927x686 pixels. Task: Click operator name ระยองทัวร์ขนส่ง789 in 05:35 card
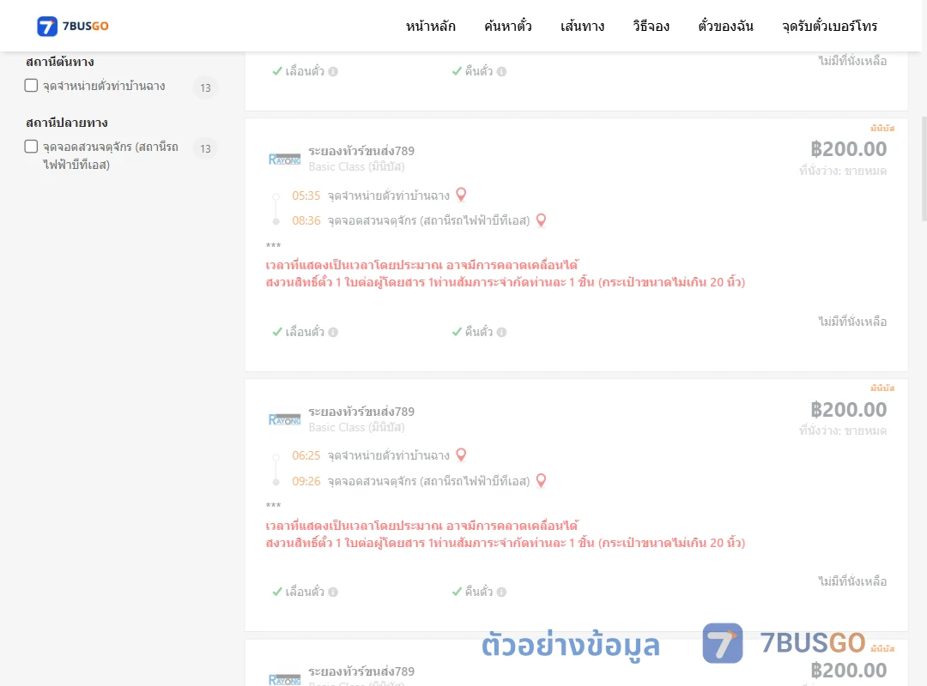pos(361,151)
